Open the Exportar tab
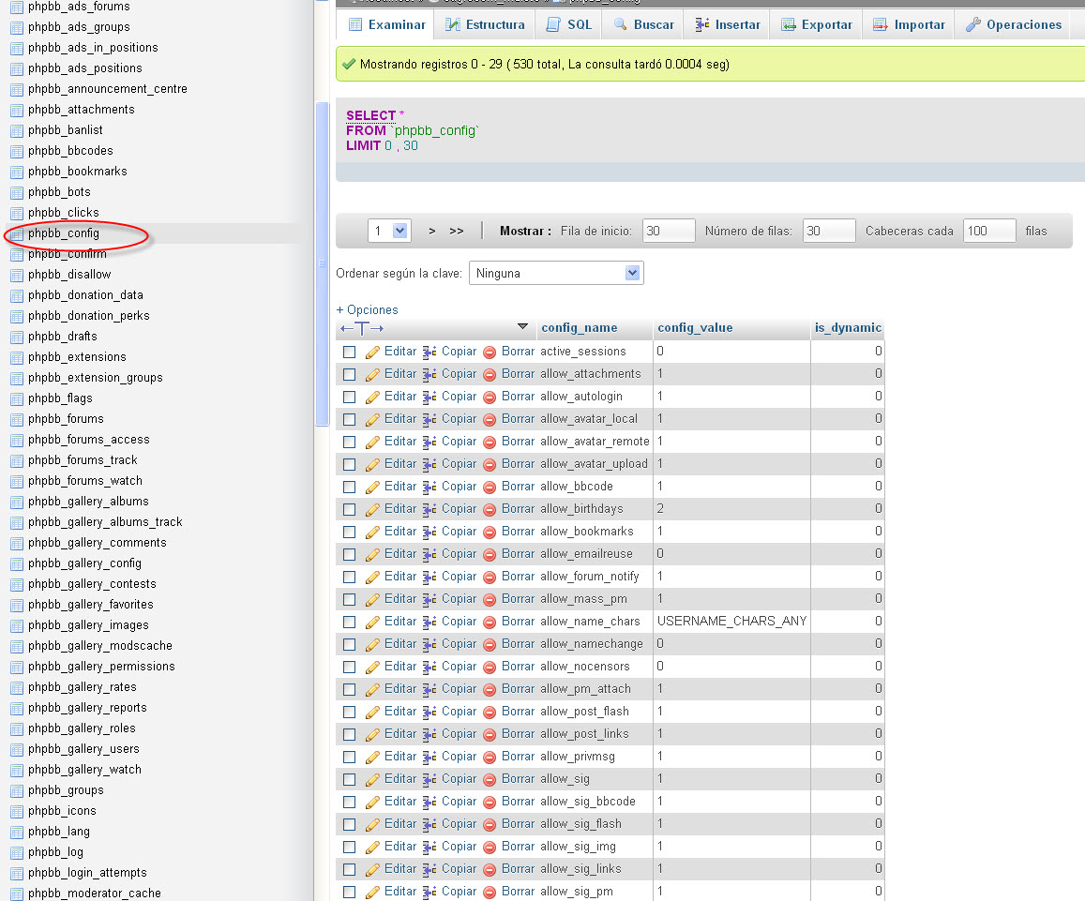Viewport: 1085px width, 901px height. coord(816,24)
